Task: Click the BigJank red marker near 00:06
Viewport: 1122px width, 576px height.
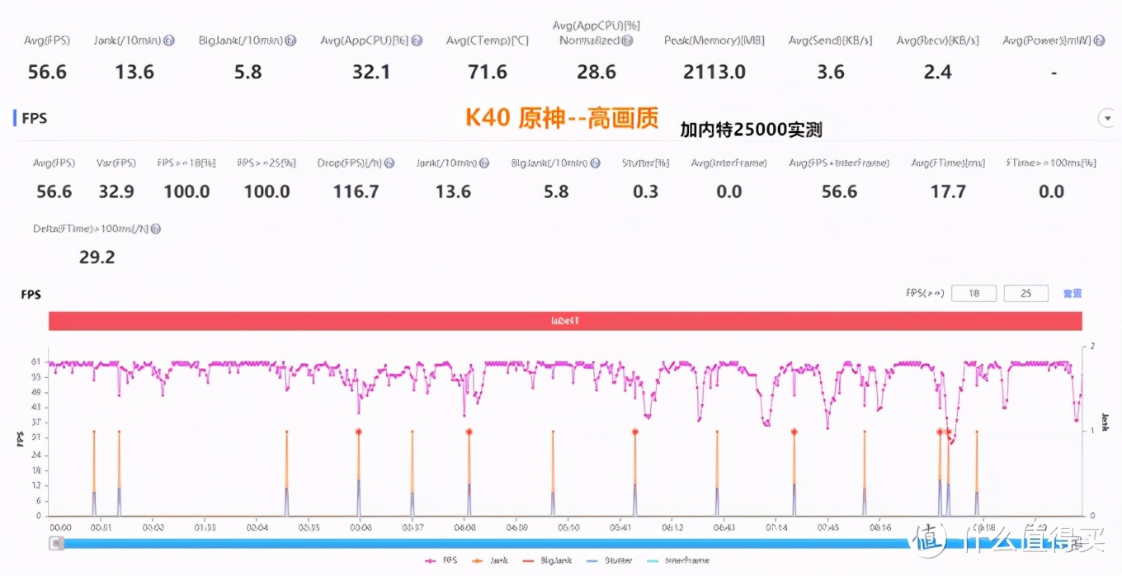Action: coord(359,432)
